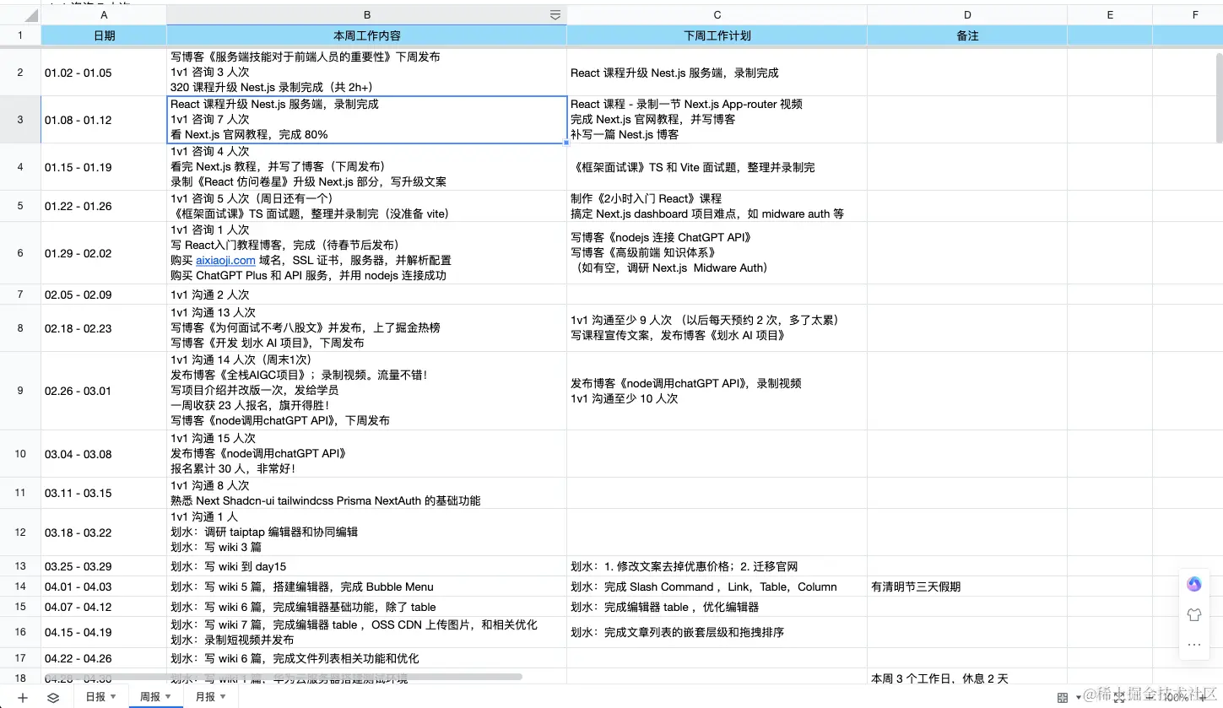Image resolution: width=1223 pixels, height=708 pixels.
Task: Click cell 划水：写 wiki 到 day15
Action: click(x=367, y=566)
